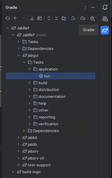Expand the other task group chevron
This screenshot has width=112, height=178.
(30, 110)
